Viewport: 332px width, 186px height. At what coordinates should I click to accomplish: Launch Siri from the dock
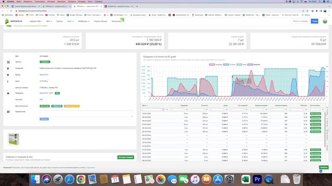click(47, 179)
